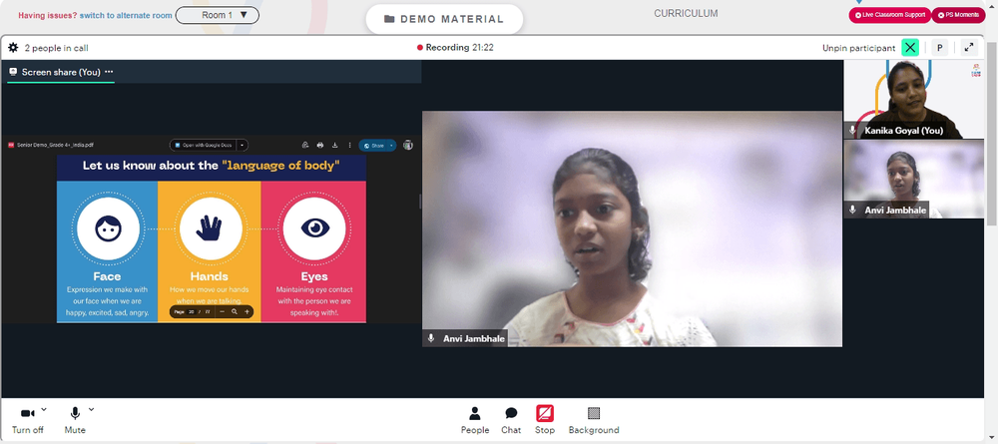Turn off the camera
Image resolution: width=998 pixels, height=444 pixels.
click(x=27, y=420)
